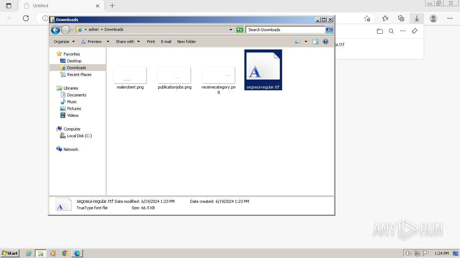
Task: Expand the view options dropdown arrow
Action: tap(306, 42)
